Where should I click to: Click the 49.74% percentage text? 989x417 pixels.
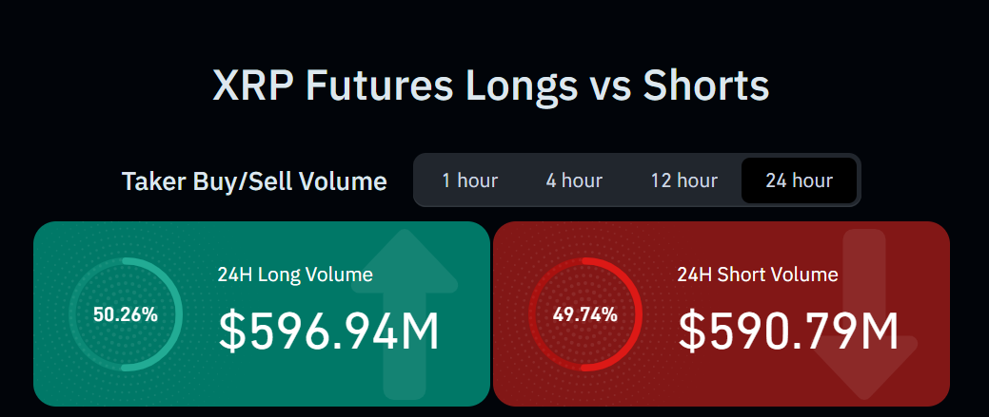(585, 314)
